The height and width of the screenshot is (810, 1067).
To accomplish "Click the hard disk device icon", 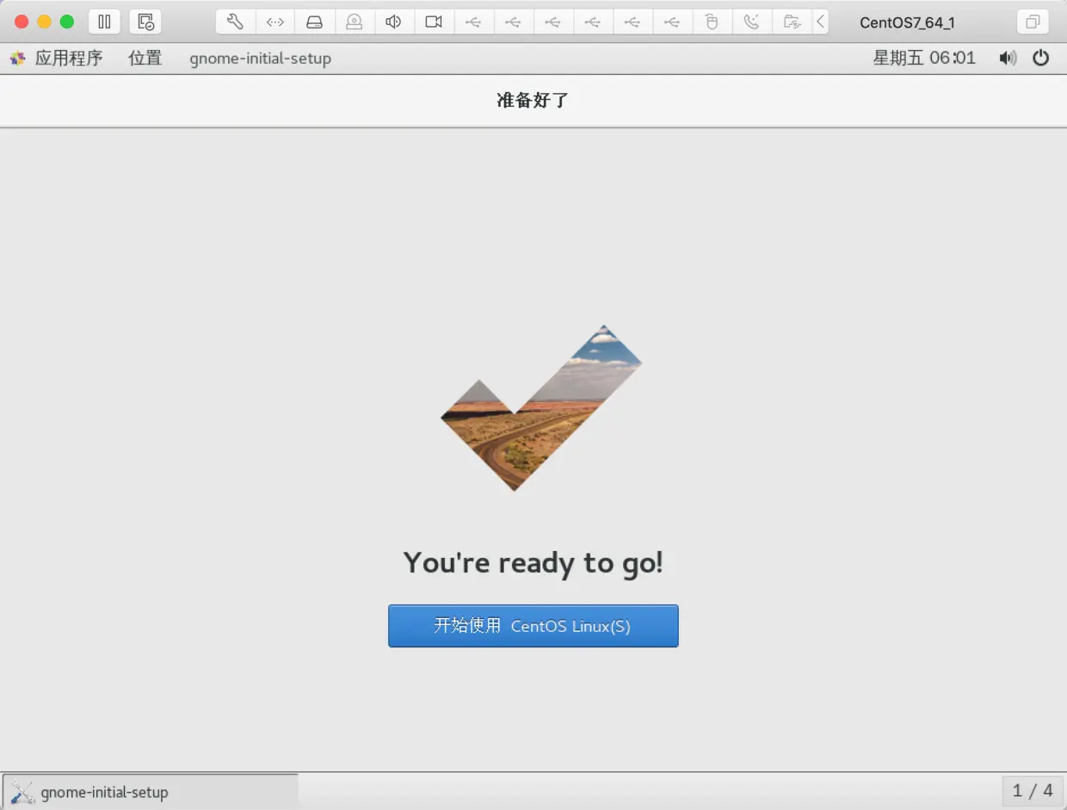I will [x=314, y=22].
